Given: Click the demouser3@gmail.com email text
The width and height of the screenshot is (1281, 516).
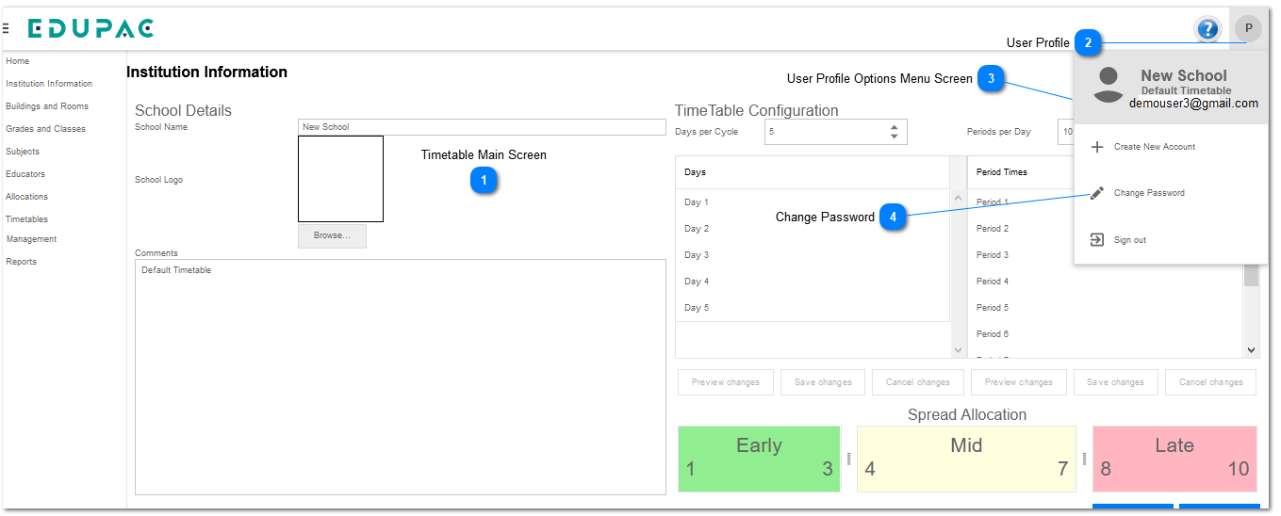Looking at the screenshot, I should [1193, 104].
